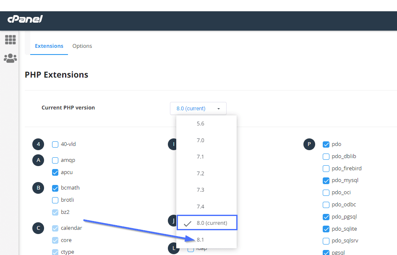
Task: Check the pdo_sqlsrv extension
Action: coord(326,241)
